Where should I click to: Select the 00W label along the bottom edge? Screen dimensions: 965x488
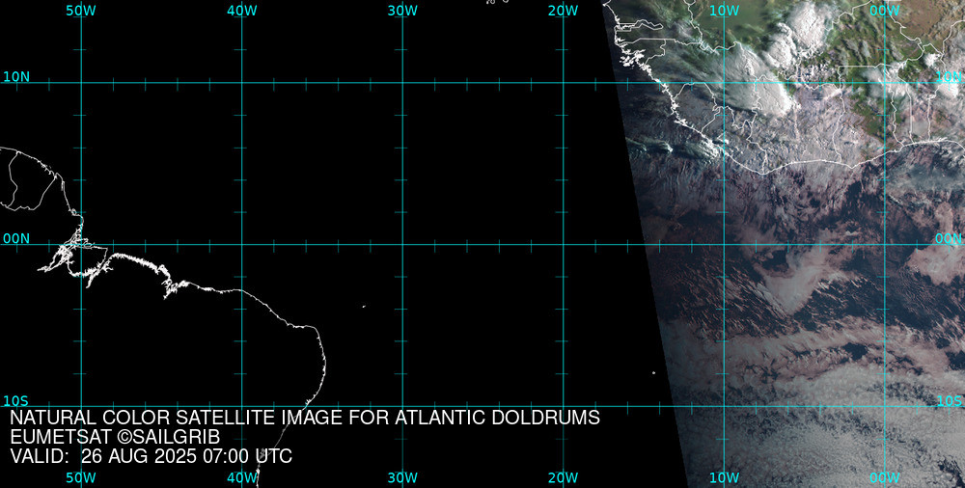(885, 478)
